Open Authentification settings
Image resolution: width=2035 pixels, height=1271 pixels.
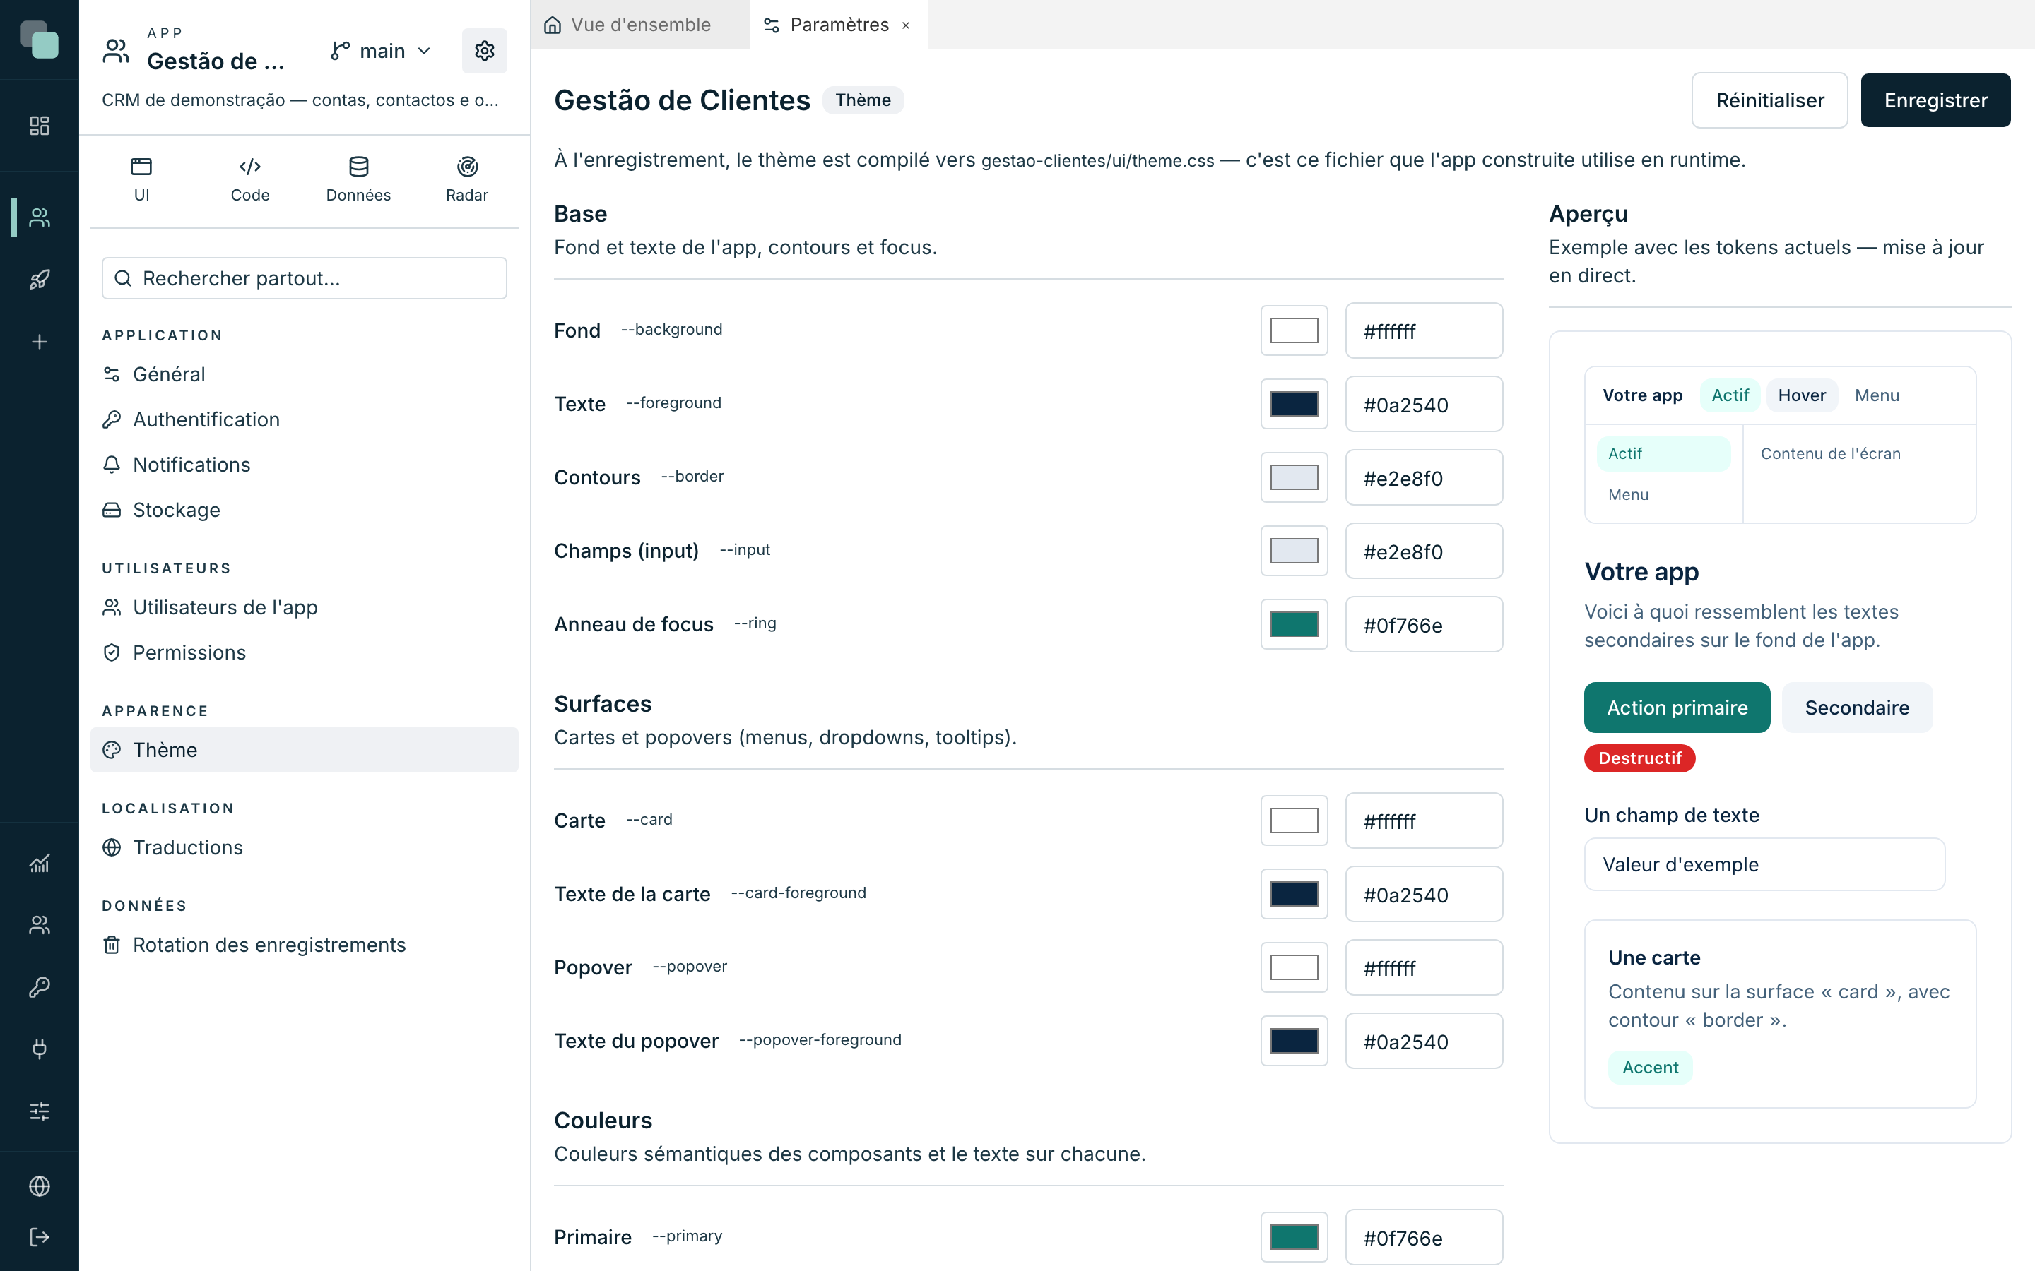305,419
